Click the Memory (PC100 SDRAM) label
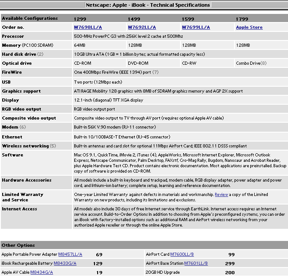 [27, 45]
